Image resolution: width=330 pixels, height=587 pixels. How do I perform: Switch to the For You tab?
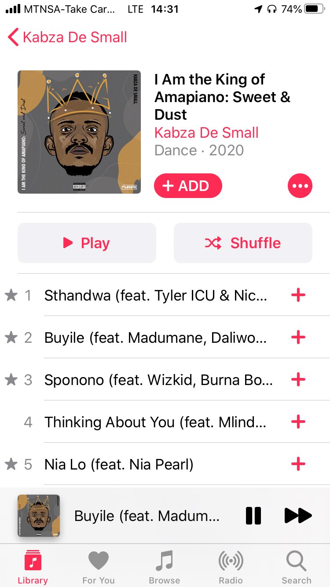[x=99, y=568]
